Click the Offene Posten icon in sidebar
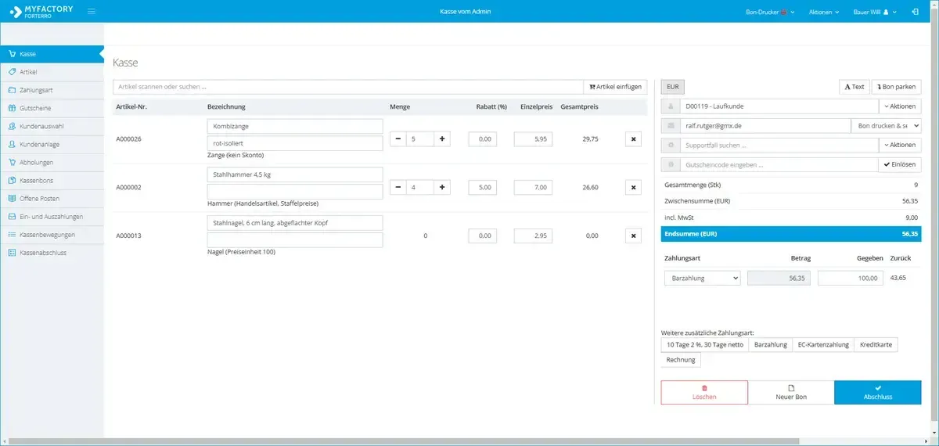 12,199
